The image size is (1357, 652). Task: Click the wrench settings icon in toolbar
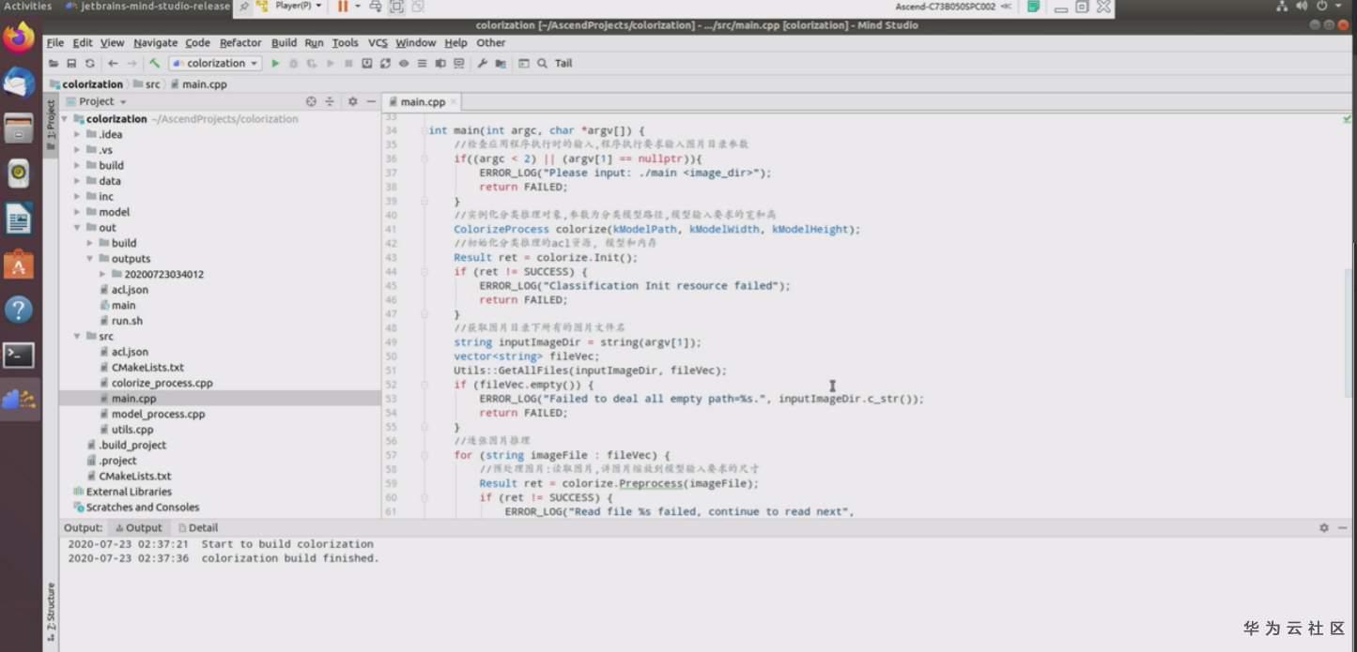tap(482, 64)
